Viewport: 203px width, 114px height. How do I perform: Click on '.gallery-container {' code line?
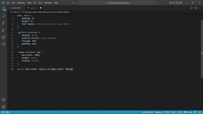click(29, 32)
